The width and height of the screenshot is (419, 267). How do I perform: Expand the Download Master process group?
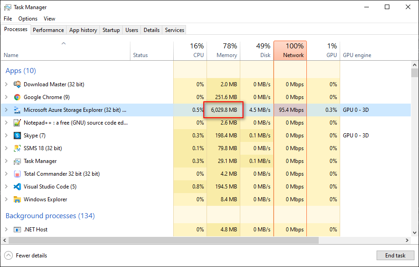click(x=6, y=84)
